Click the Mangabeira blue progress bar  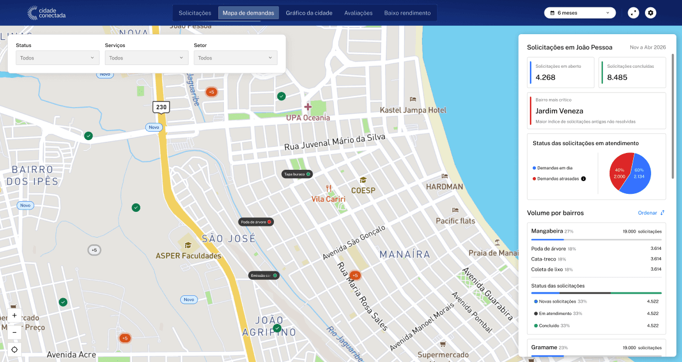(547, 240)
